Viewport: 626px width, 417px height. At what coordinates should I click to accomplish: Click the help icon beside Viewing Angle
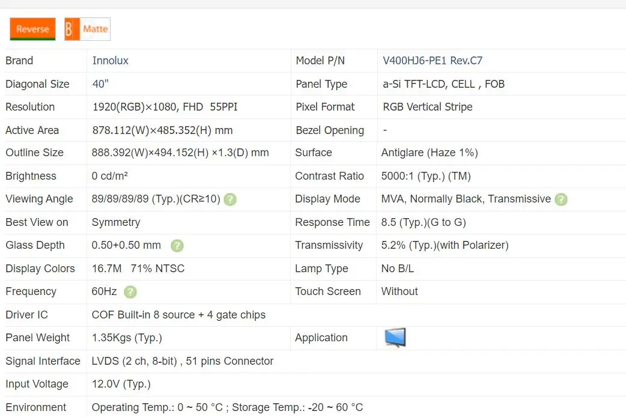click(x=229, y=199)
